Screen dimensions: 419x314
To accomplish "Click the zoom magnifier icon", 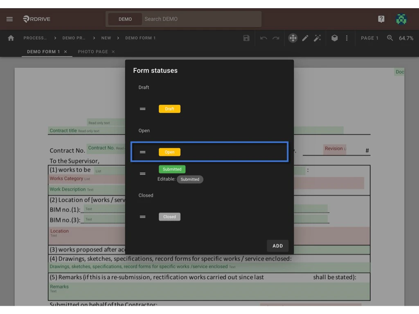I will pyautogui.click(x=389, y=38).
